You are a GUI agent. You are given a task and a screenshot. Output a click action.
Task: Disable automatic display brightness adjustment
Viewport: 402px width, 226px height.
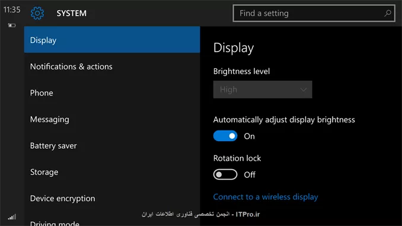coord(225,136)
